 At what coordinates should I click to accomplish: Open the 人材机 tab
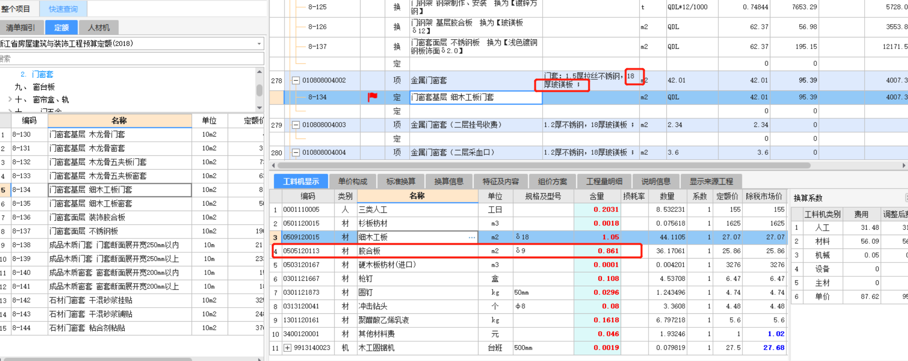click(99, 28)
